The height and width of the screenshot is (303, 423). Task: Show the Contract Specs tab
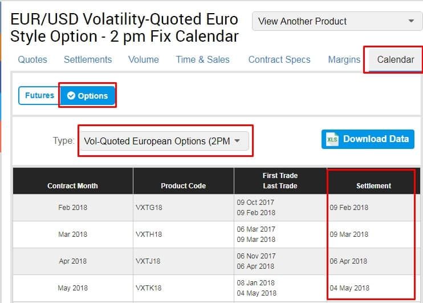[x=279, y=59]
